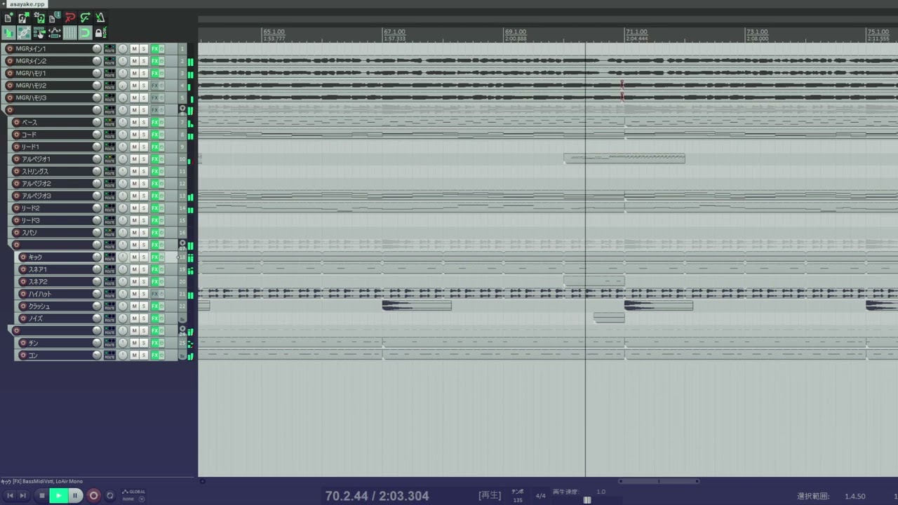Click the green Play button

tap(58, 496)
